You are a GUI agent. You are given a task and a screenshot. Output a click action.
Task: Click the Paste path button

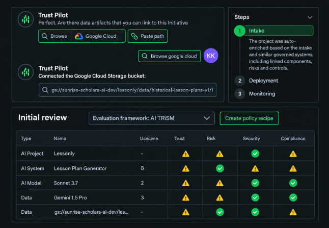pos(148,36)
